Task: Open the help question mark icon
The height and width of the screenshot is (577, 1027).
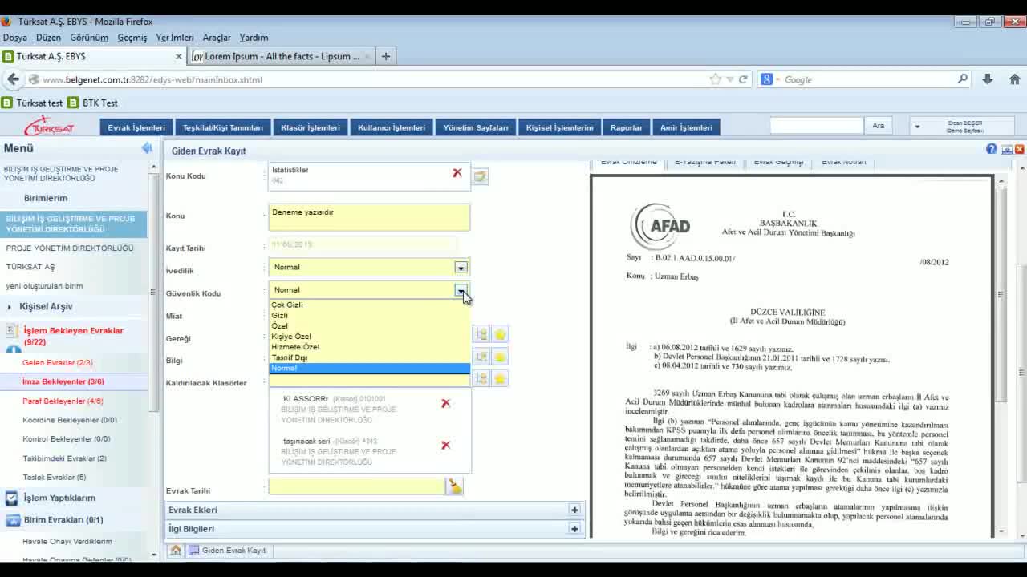Action: [992, 149]
